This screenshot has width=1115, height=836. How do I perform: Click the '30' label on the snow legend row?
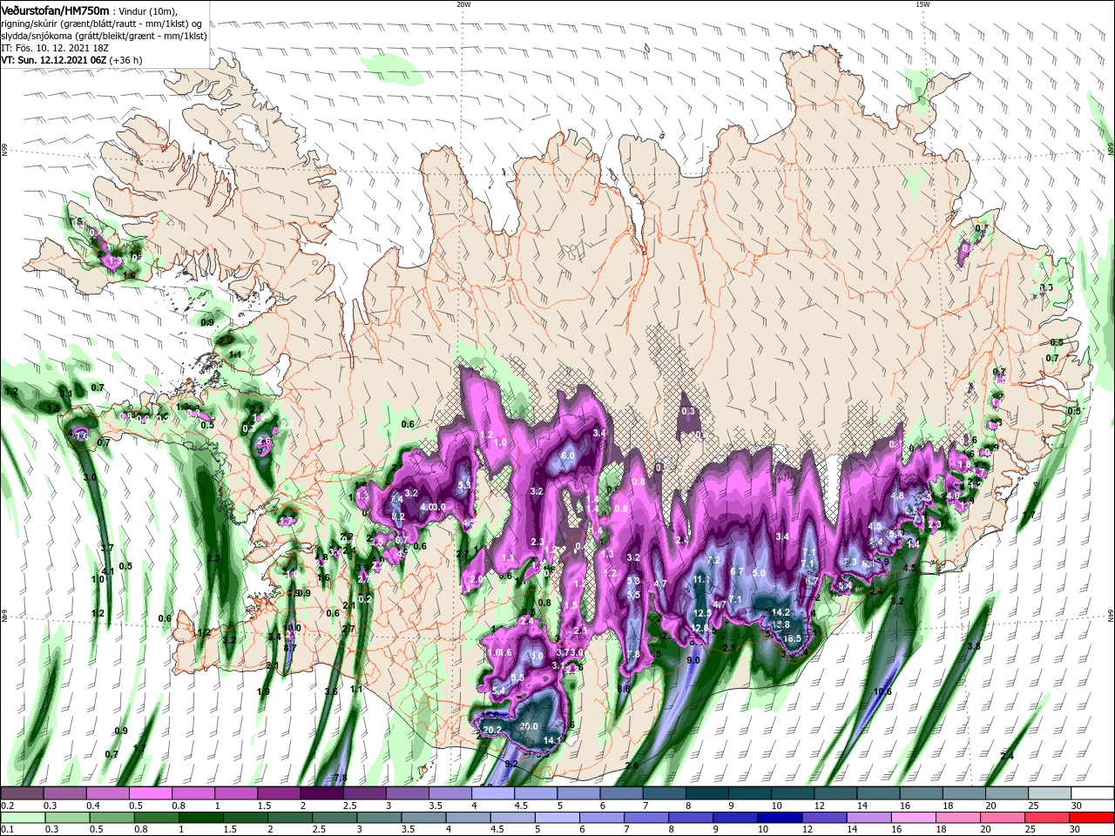[1076, 806]
